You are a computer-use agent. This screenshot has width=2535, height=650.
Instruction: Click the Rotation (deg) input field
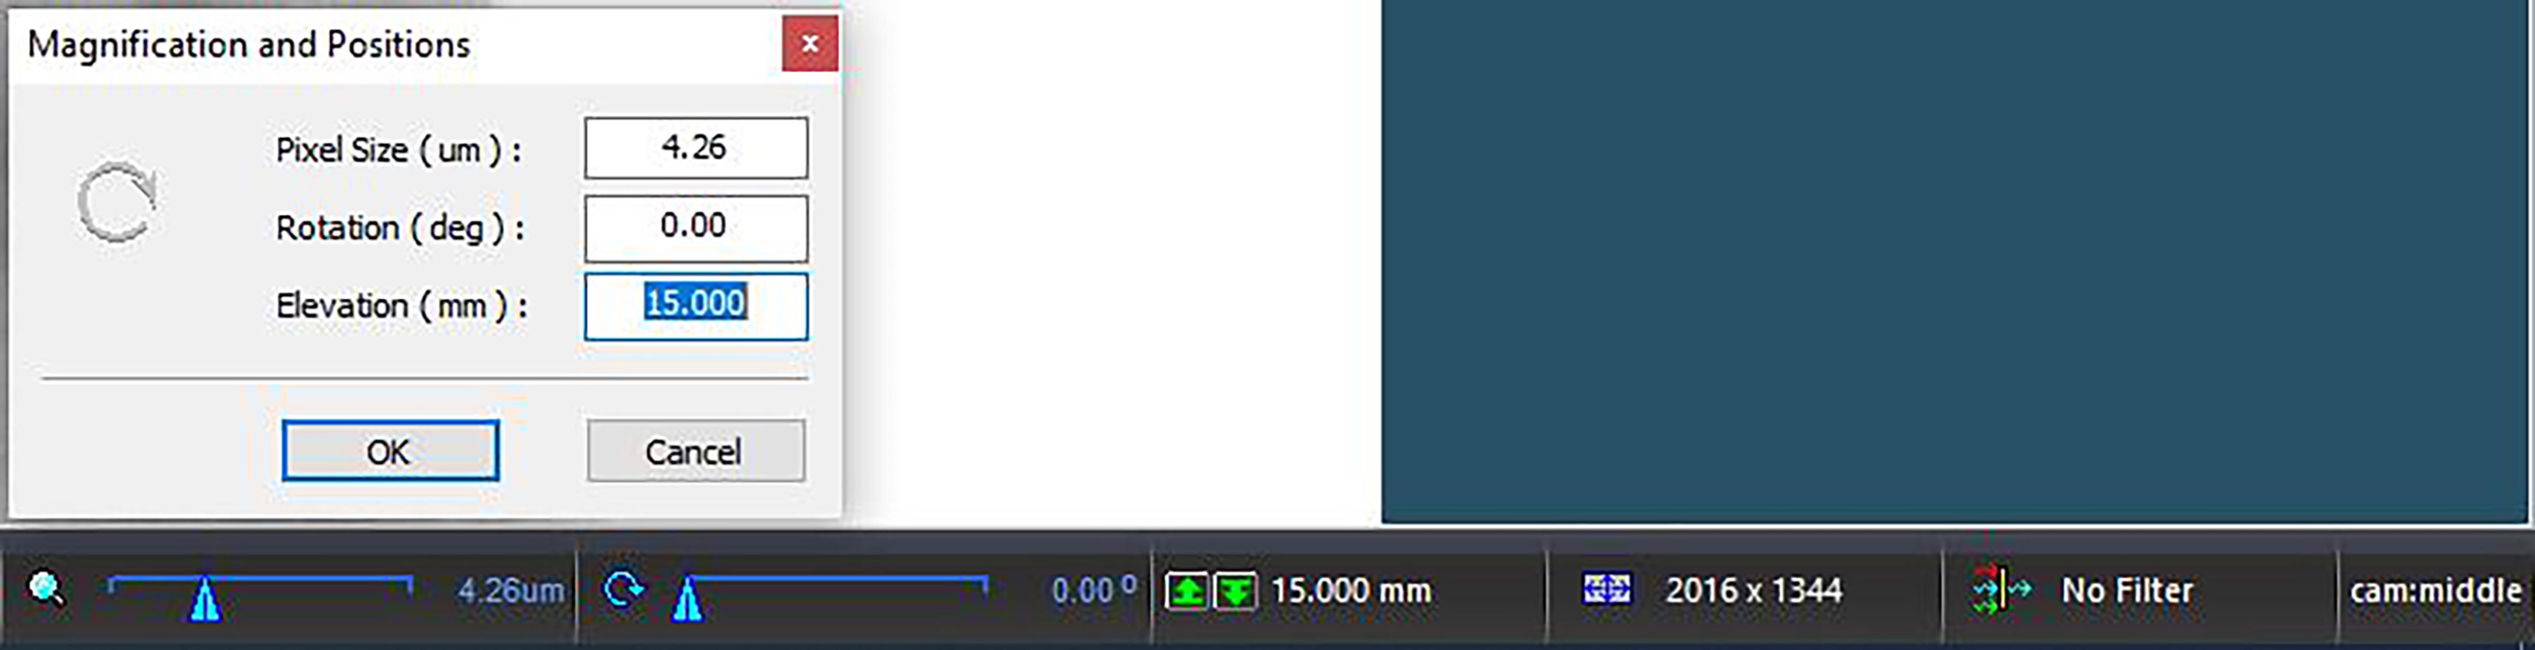coord(696,227)
